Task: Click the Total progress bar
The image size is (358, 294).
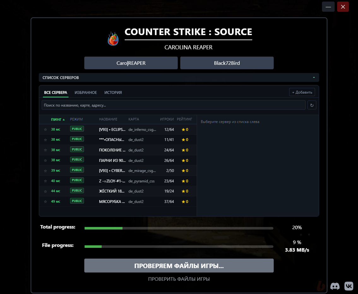Action: coord(179,228)
